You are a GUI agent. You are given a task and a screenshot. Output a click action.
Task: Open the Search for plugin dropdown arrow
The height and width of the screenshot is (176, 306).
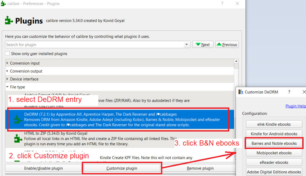click(187, 45)
